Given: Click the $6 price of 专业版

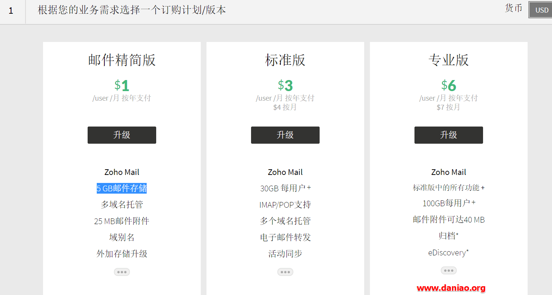Looking at the screenshot, I should coord(449,85).
